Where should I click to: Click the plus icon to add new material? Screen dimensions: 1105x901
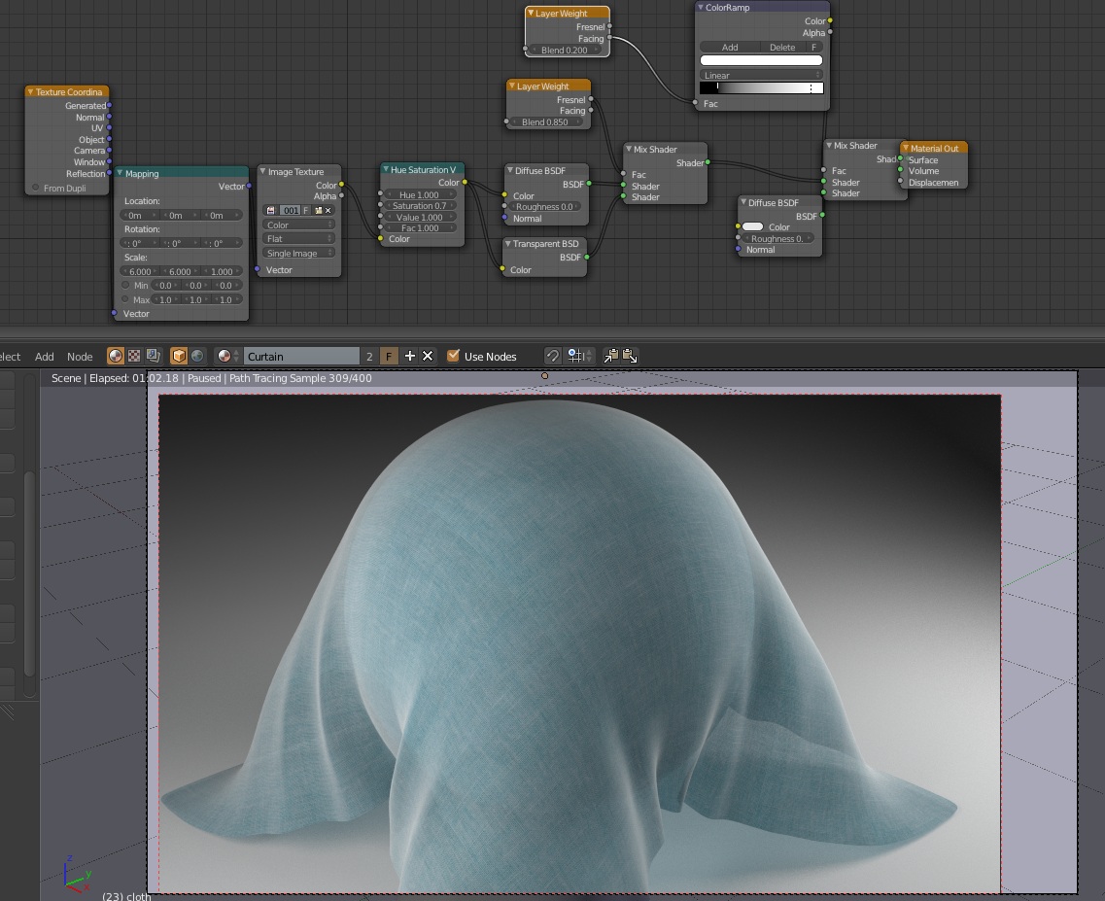(410, 356)
